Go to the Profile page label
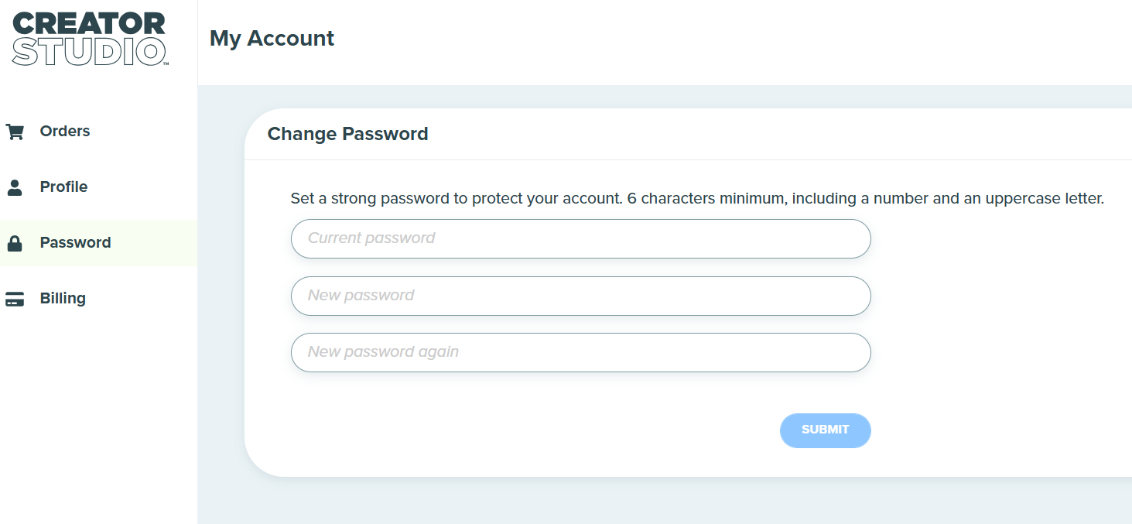 tap(63, 187)
